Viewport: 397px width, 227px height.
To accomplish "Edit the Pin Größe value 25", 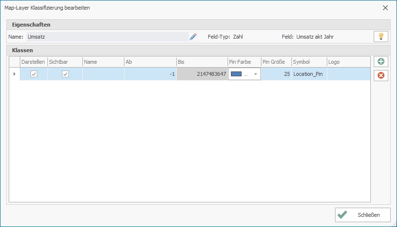I will [275, 74].
